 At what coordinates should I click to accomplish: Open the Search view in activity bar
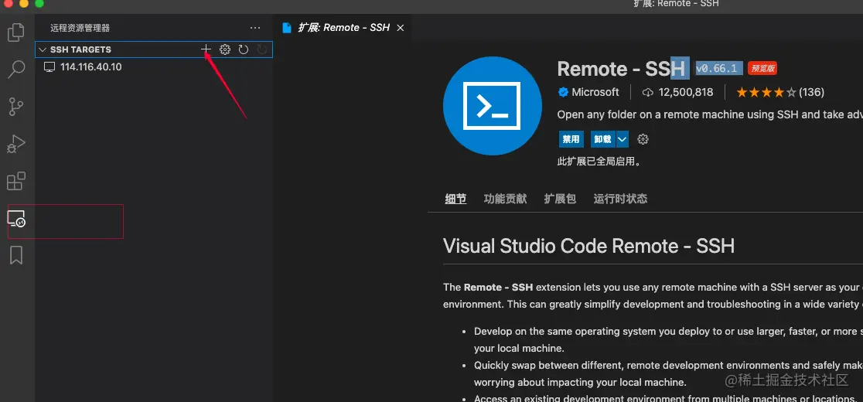(16, 70)
